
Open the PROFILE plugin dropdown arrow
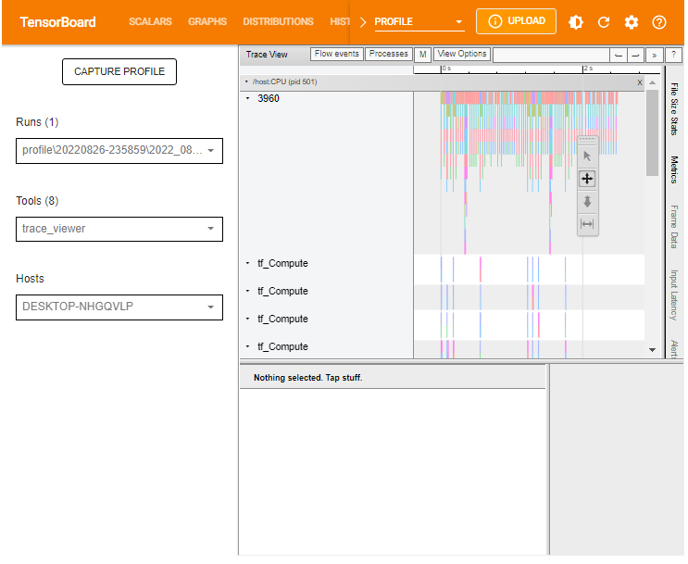(458, 21)
